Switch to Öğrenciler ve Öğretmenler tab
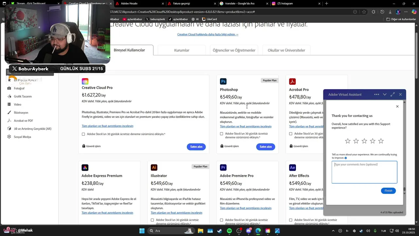Image resolution: width=419 pixels, height=236 pixels. [234, 50]
